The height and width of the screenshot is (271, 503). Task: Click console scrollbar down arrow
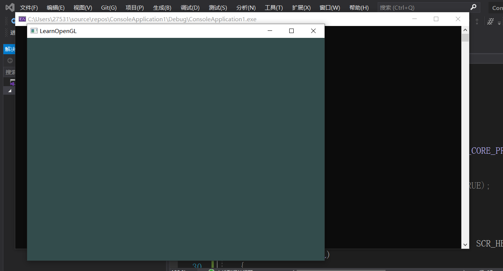[465, 245]
